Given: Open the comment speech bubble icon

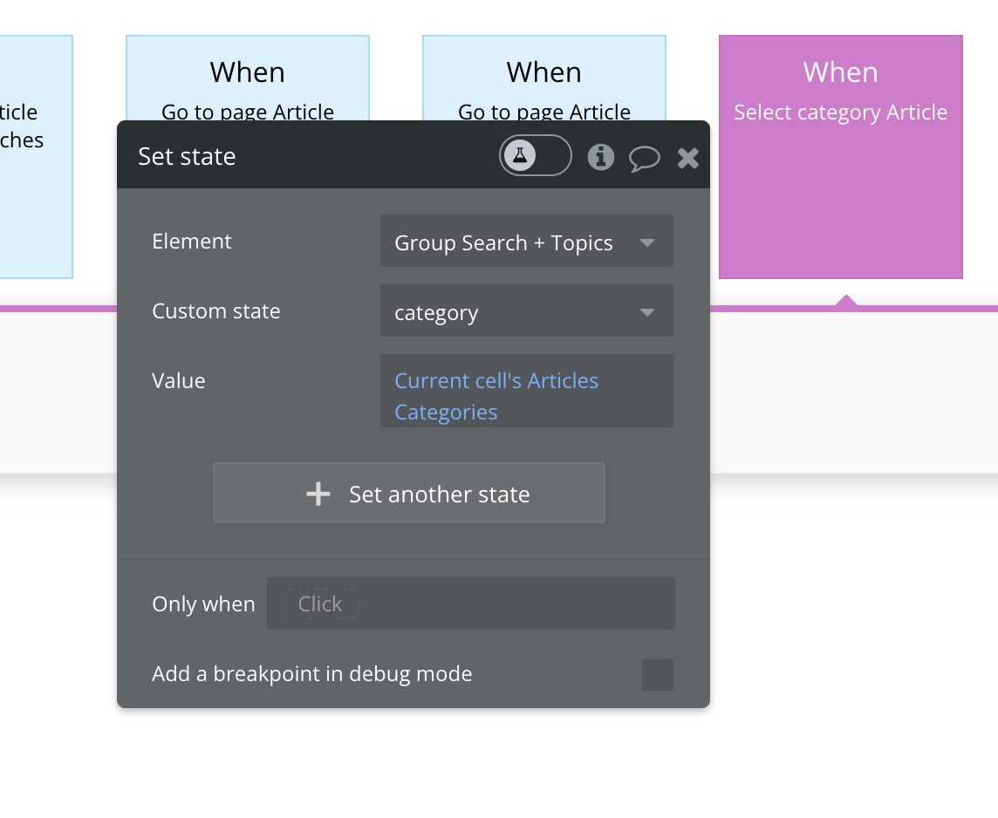Looking at the screenshot, I should (x=644, y=158).
